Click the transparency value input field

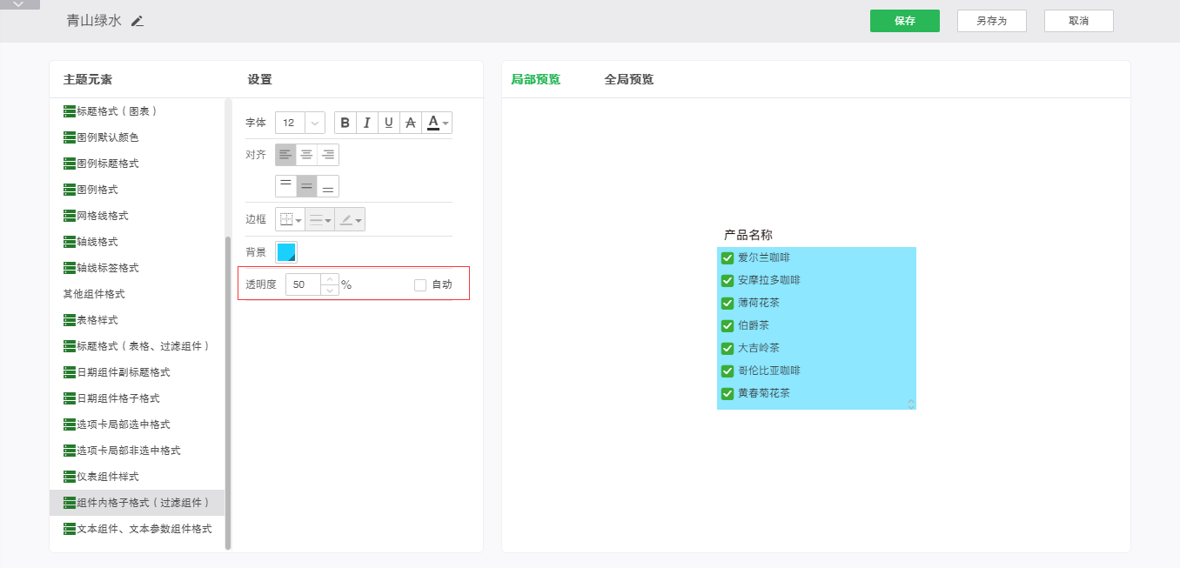[x=303, y=284]
